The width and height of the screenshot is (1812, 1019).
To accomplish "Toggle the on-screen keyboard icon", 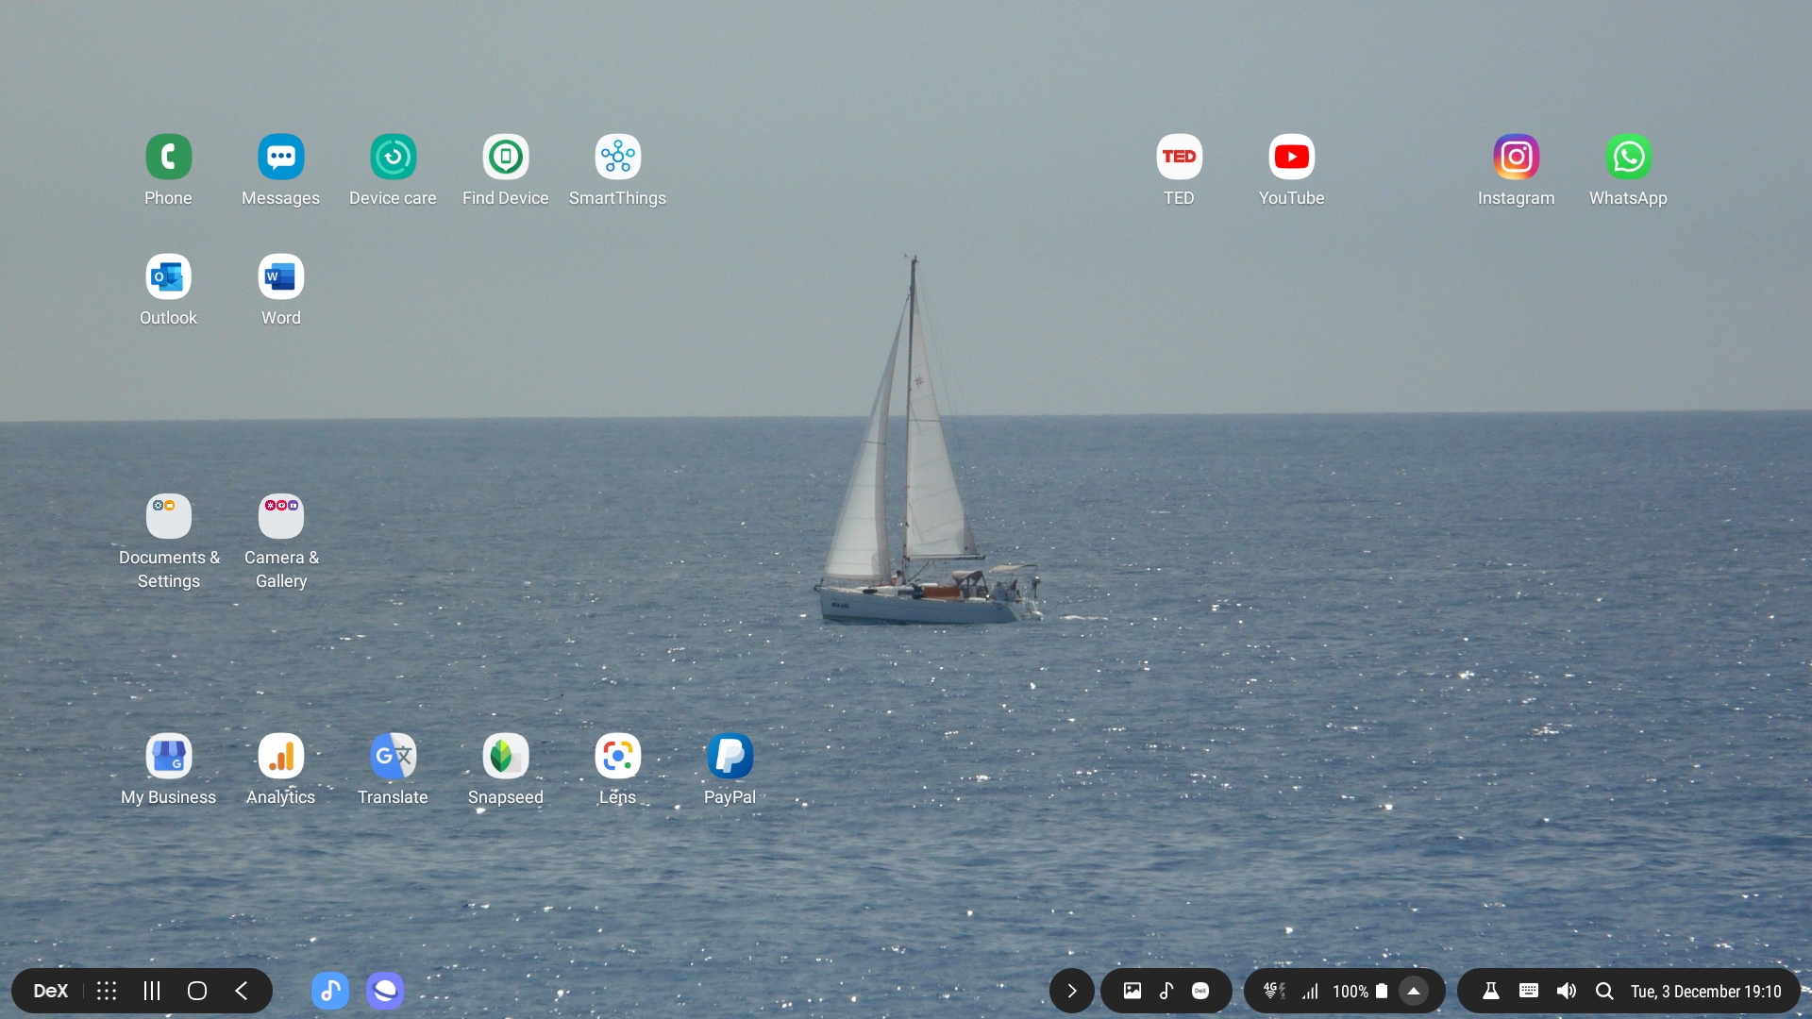I will tap(1529, 991).
